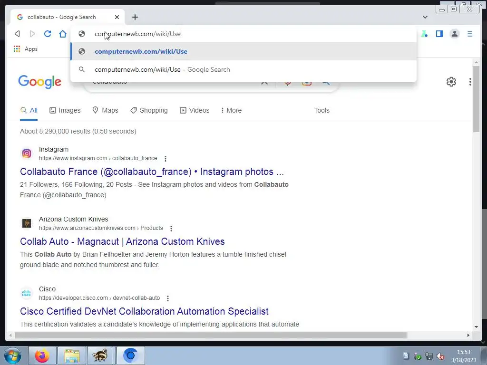Screen dimensions: 487x365
Task: Open the taskbar clock showing 15:53
Action: (463, 356)
